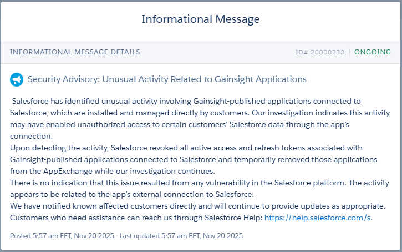Viewport: 402px width, 252px height.
Task: Click the line starting 'Upon detecting the activity'
Action: point(186,148)
